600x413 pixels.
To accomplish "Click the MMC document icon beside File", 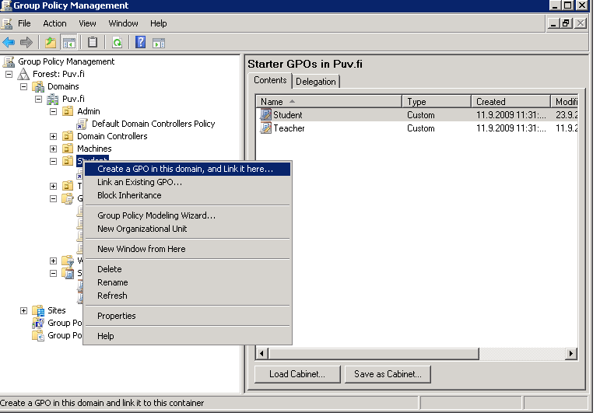I will [x=7, y=23].
